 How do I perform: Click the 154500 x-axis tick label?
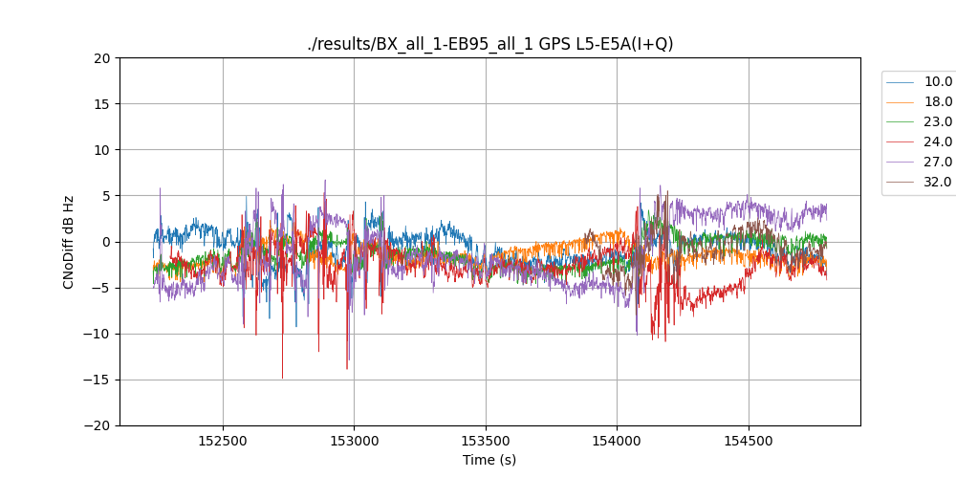pos(748,442)
